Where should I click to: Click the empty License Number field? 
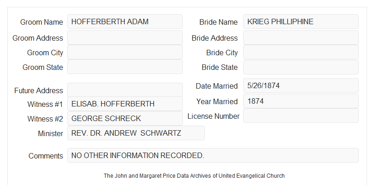(x=301, y=116)
